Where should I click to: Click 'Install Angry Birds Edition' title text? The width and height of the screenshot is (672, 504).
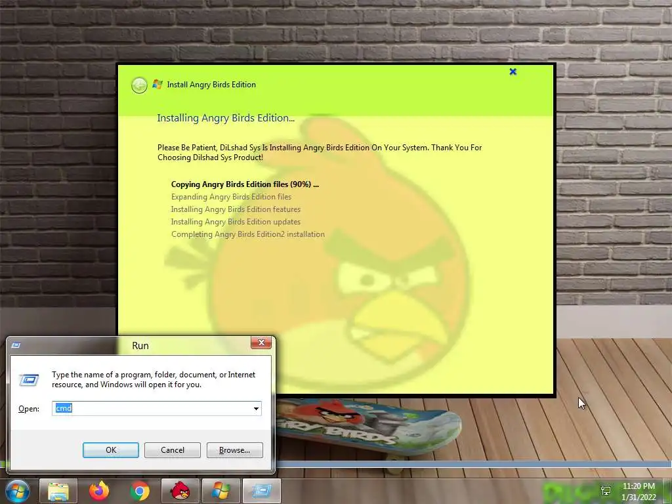click(211, 85)
